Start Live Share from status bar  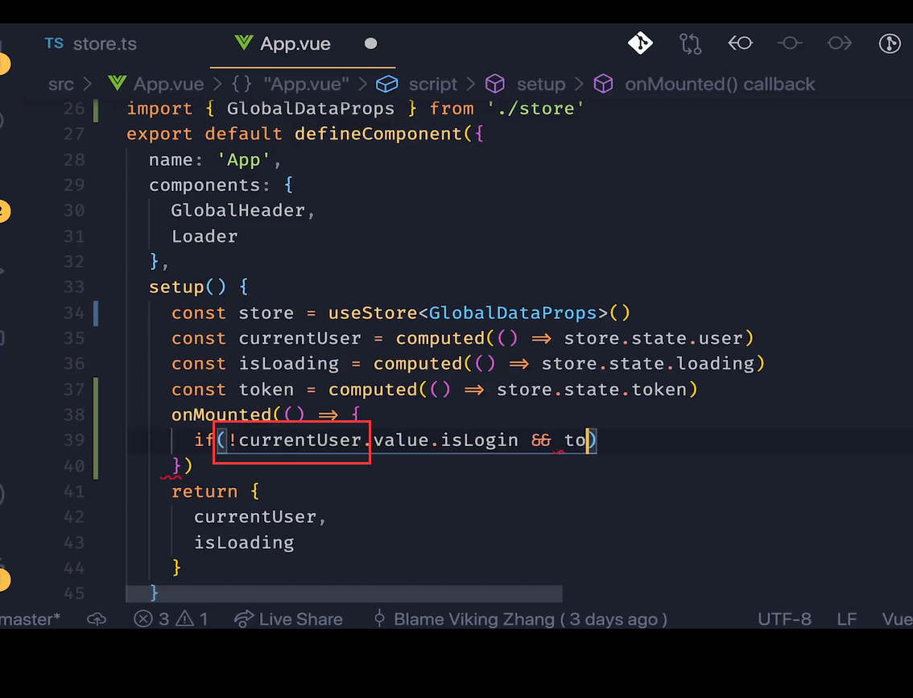tap(288, 619)
